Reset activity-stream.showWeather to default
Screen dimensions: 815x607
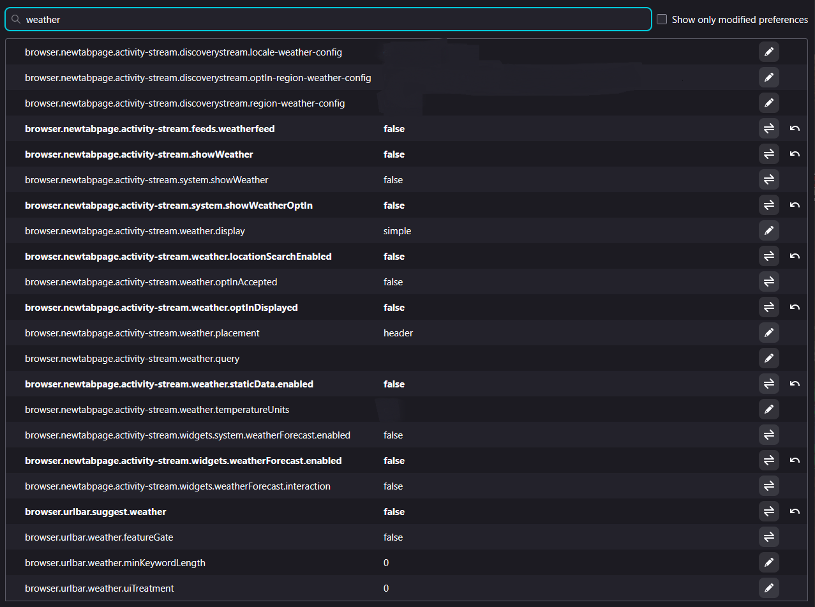tap(795, 154)
